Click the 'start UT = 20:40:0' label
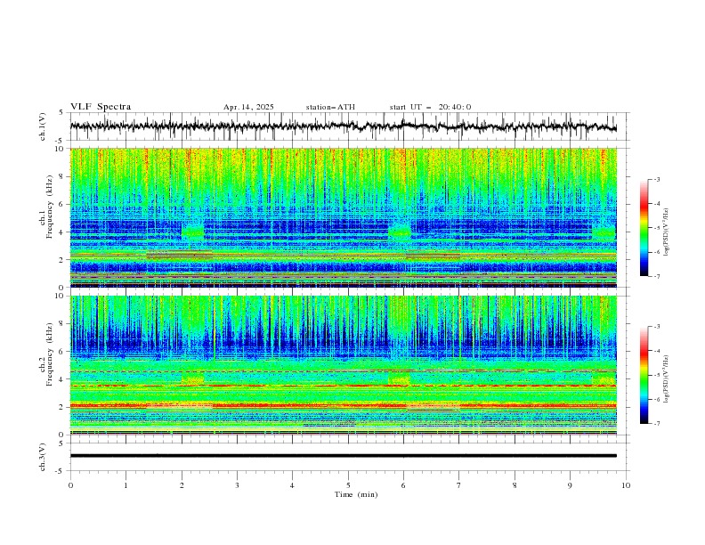 click(430, 107)
